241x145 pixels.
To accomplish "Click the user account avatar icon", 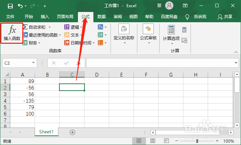I will pos(169,6).
